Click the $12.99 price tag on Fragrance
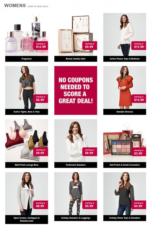Screen dimensions: 153x229 41,46
